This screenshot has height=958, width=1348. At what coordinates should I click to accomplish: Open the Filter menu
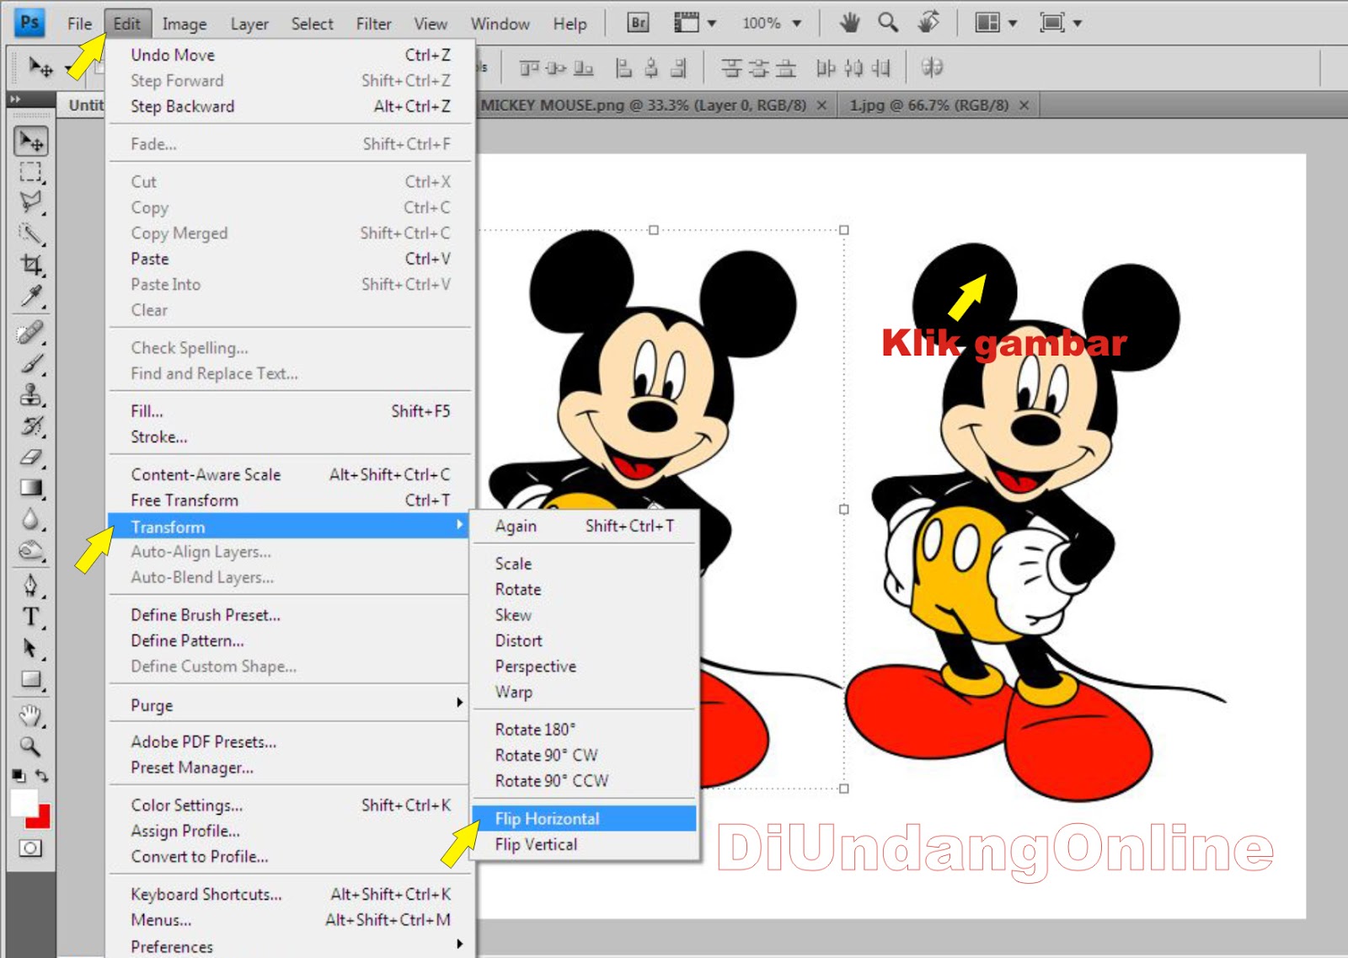pos(373,24)
